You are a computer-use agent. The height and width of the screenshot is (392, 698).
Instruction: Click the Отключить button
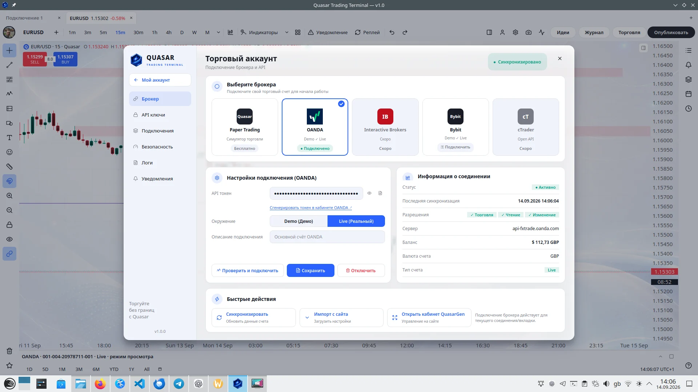[x=361, y=270]
